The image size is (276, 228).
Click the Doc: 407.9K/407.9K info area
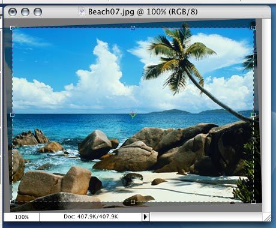coord(91,217)
